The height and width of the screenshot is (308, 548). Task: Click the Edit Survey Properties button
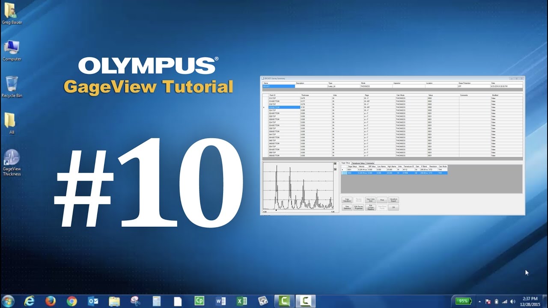(359, 207)
